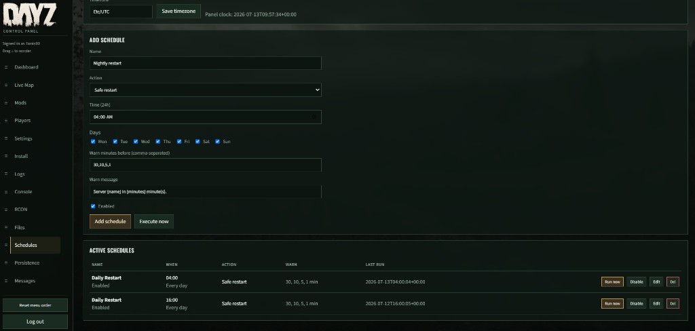
Task: Edit the 04:00 Daily Restart schedule
Action: click(x=656, y=281)
